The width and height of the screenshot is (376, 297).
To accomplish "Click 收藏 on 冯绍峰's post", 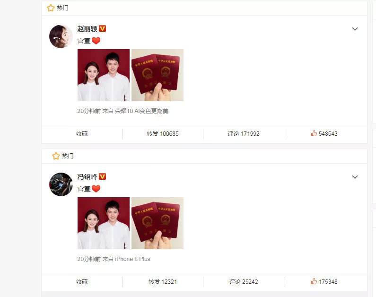I will (82, 282).
